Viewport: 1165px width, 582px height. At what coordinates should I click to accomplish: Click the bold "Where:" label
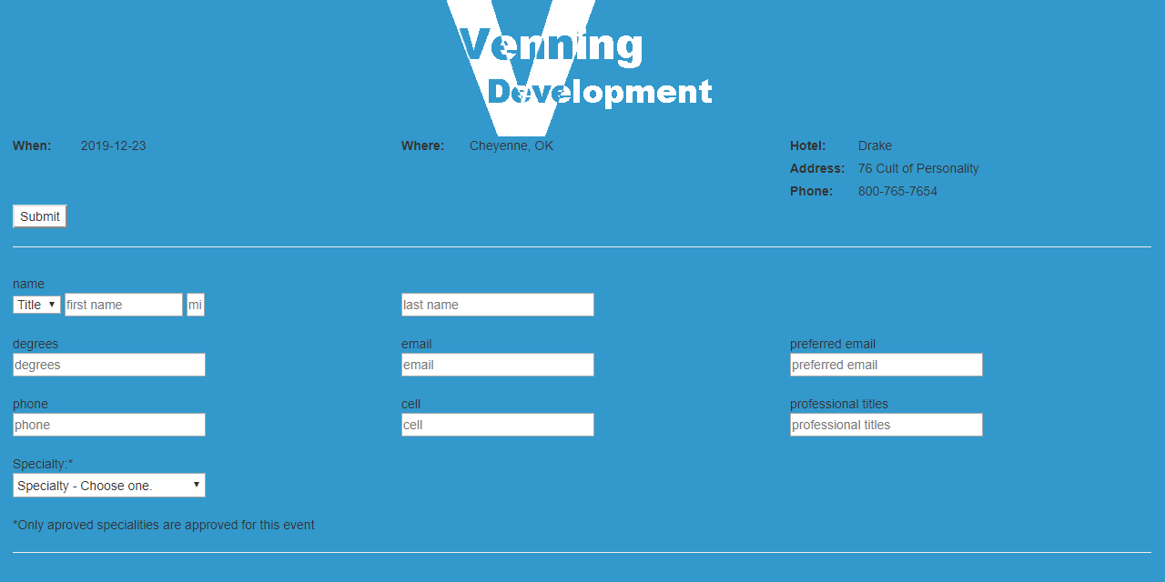click(422, 145)
